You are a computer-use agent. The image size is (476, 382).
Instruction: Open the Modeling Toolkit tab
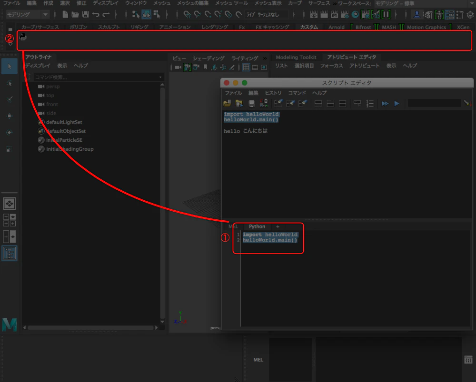296,58
